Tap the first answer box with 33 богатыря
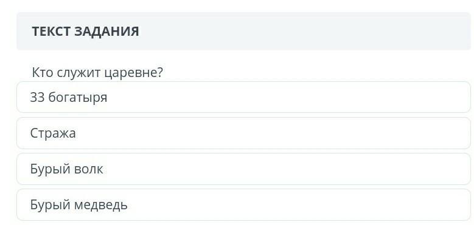This screenshot has height=225, width=474. (243, 97)
